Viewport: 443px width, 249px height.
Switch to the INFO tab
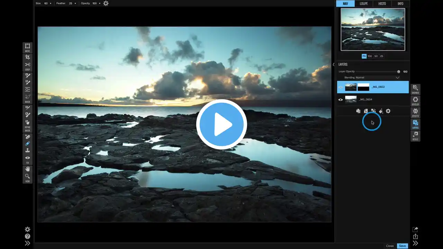pos(400,3)
